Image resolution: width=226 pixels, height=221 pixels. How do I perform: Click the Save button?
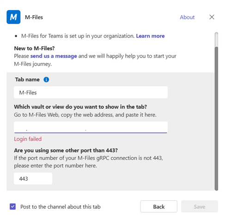coord(200,206)
